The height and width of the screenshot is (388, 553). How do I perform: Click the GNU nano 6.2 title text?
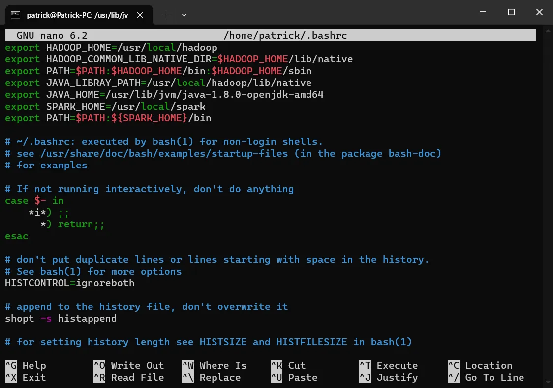[x=52, y=35]
